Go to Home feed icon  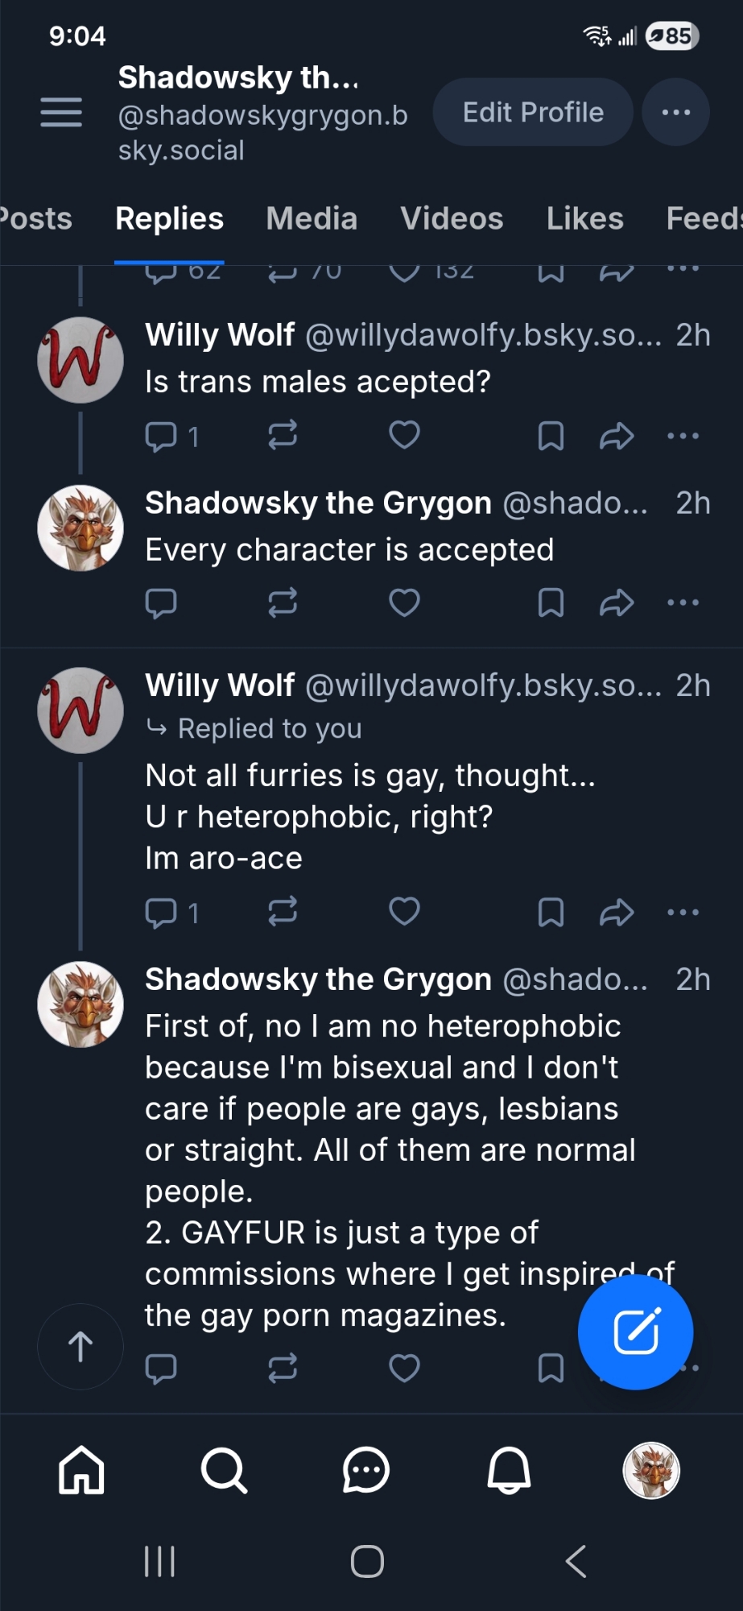click(81, 1470)
